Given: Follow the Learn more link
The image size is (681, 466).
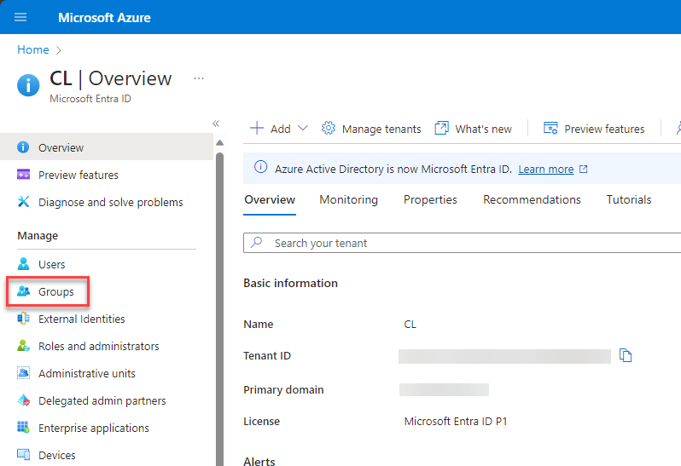Looking at the screenshot, I should (x=546, y=169).
